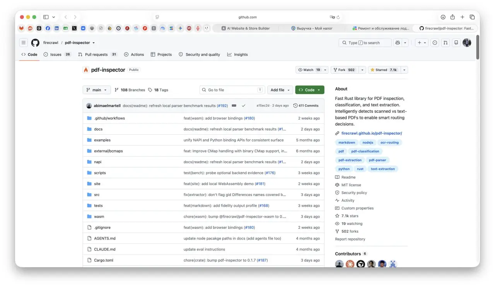The height and width of the screenshot is (287, 495).
Task: Expand the pdf-inspector repository switcher caret
Action: [94, 43]
